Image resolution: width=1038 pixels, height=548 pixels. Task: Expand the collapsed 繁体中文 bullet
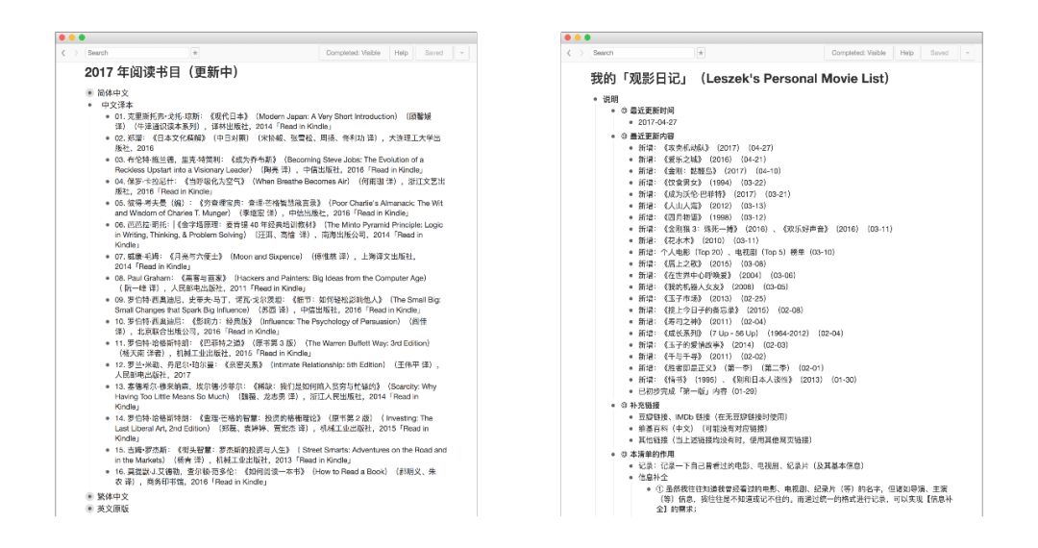(89, 496)
